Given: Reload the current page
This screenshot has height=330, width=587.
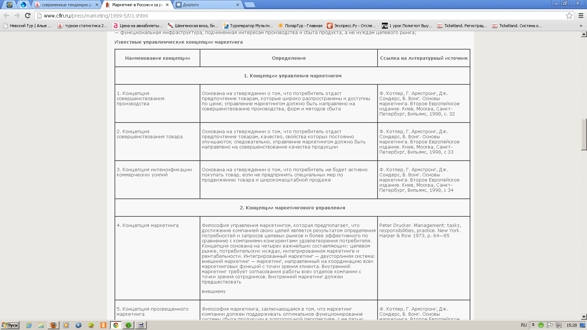Looking at the screenshot, I should [x=28, y=15].
